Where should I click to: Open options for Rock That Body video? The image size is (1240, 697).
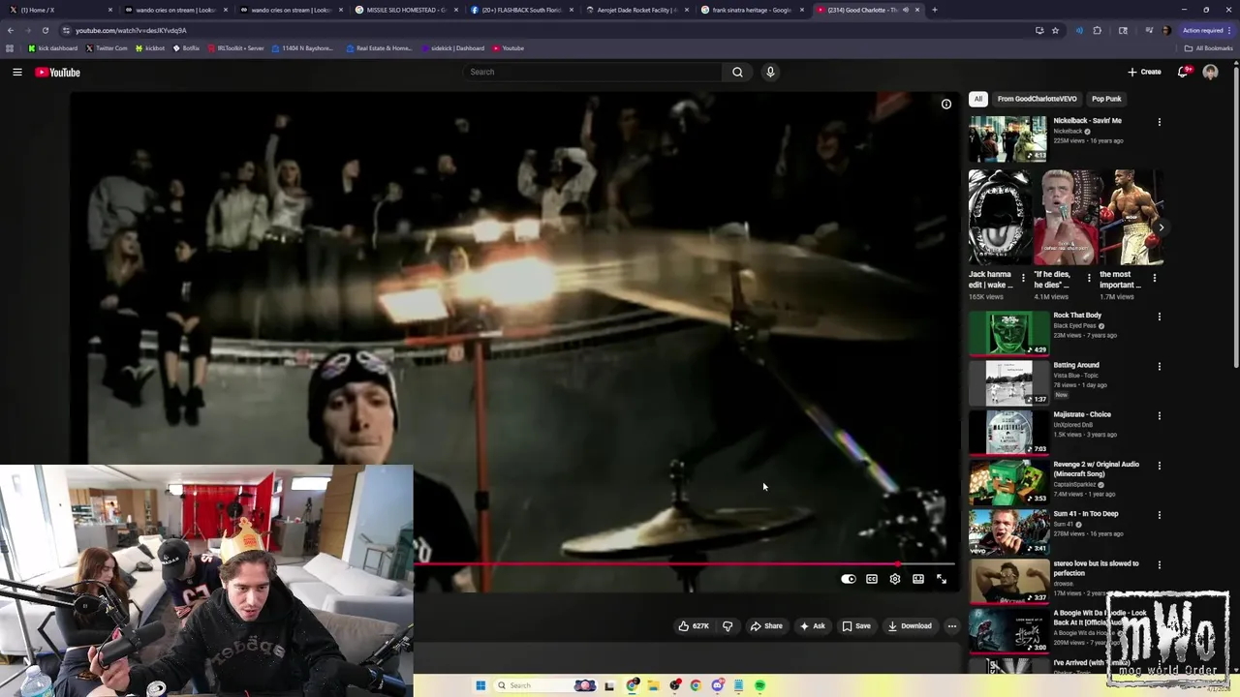[1159, 317]
